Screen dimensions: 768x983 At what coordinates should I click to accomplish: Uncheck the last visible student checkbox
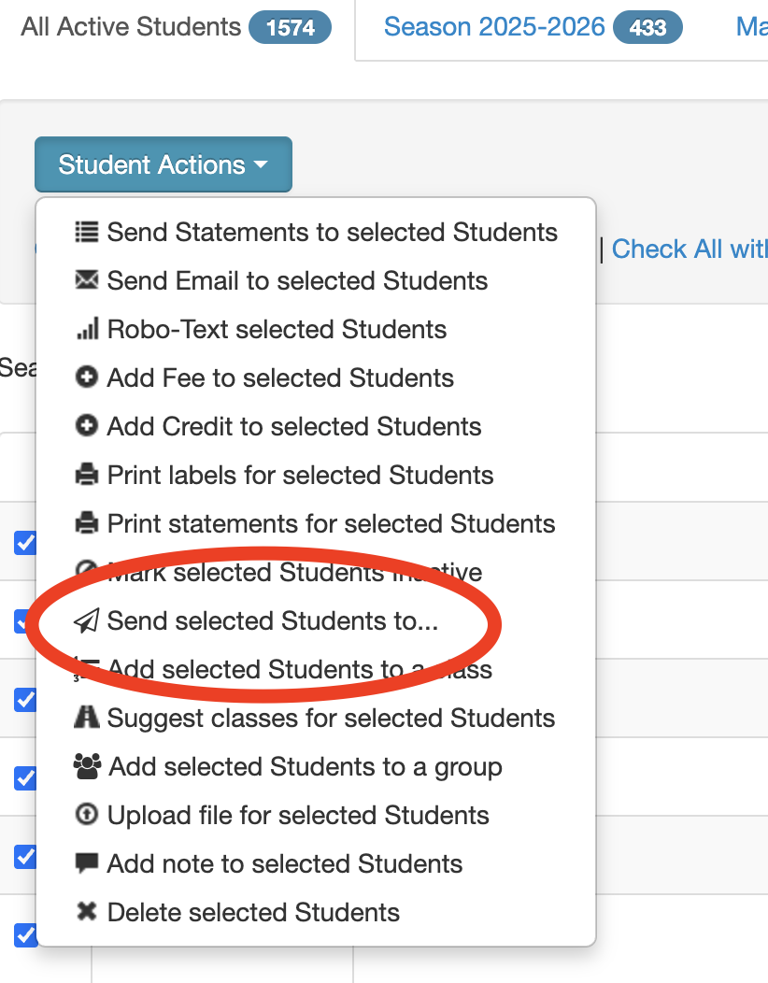point(26,934)
